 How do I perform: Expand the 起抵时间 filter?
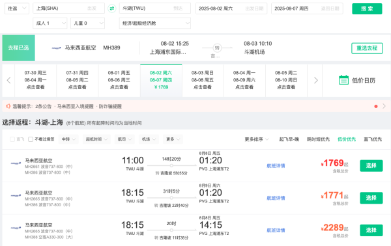pyautogui.click(x=96, y=139)
